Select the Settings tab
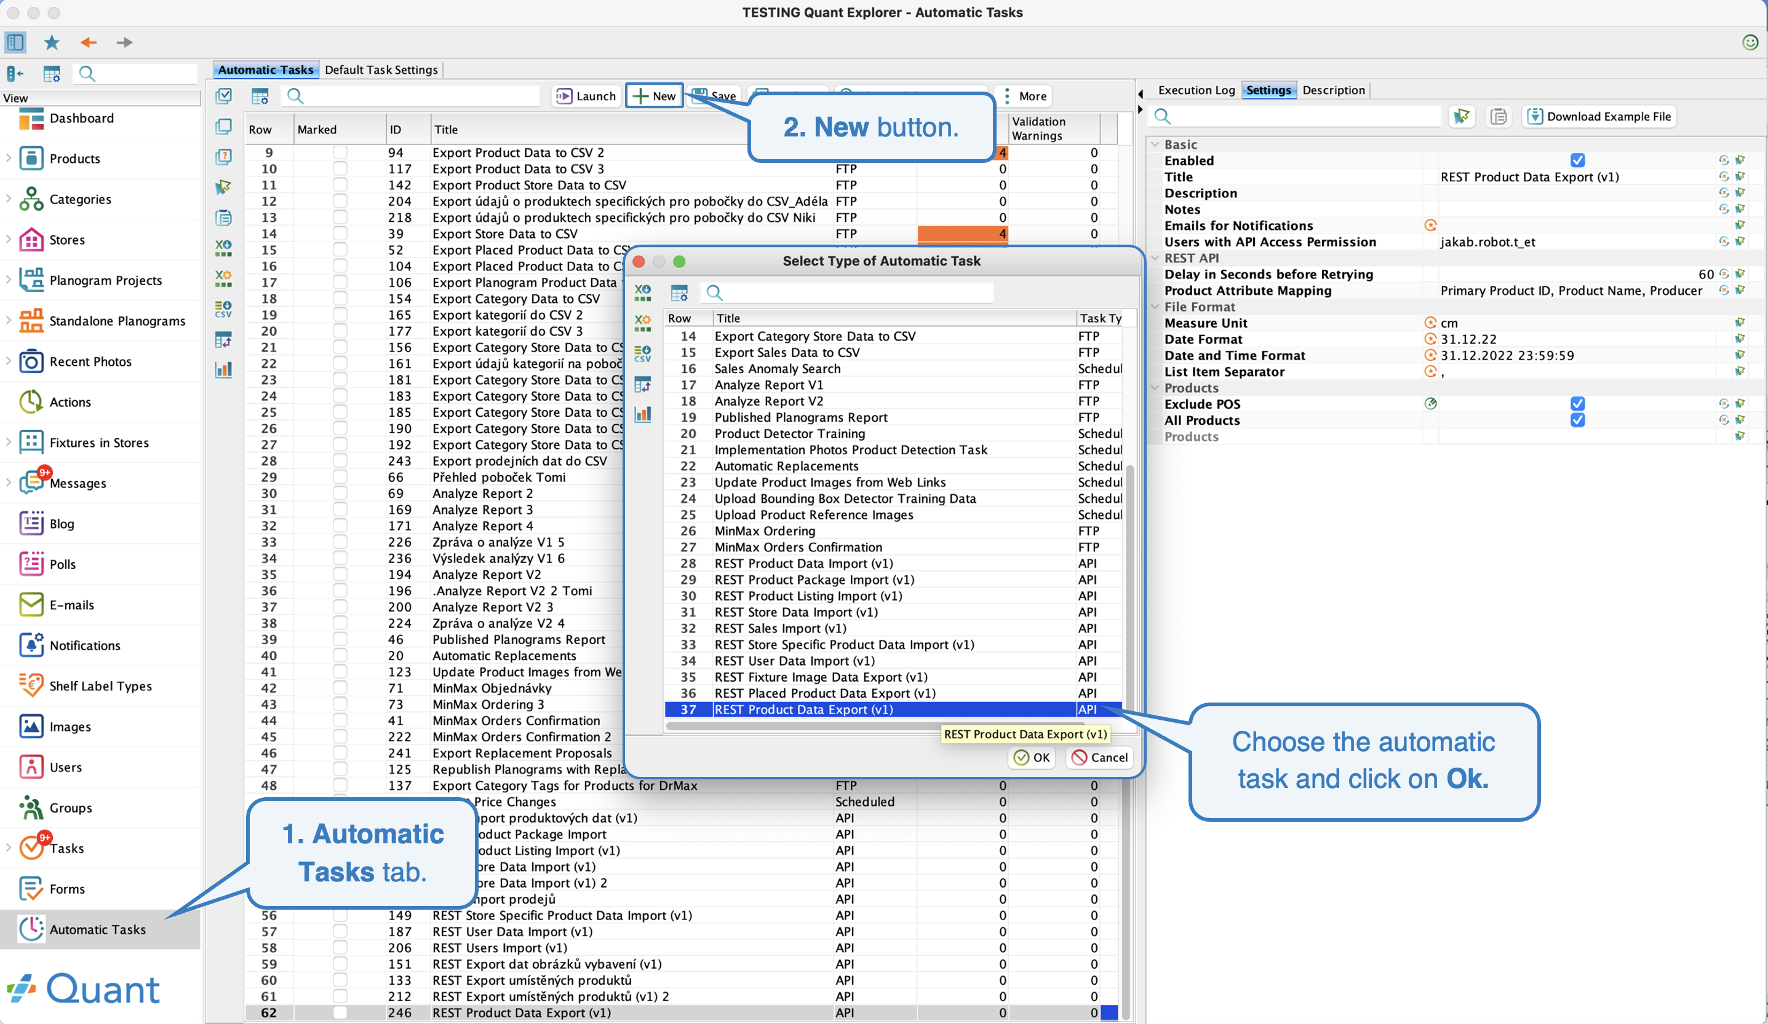This screenshot has height=1024, width=1768. pos(1268,90)
